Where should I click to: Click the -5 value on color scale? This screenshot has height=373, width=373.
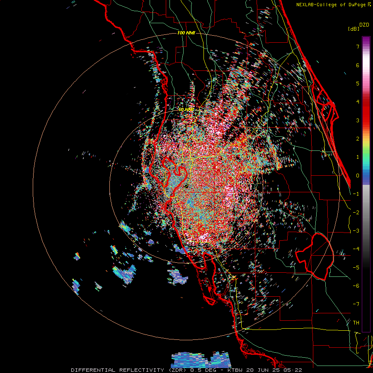click(356, 268)
